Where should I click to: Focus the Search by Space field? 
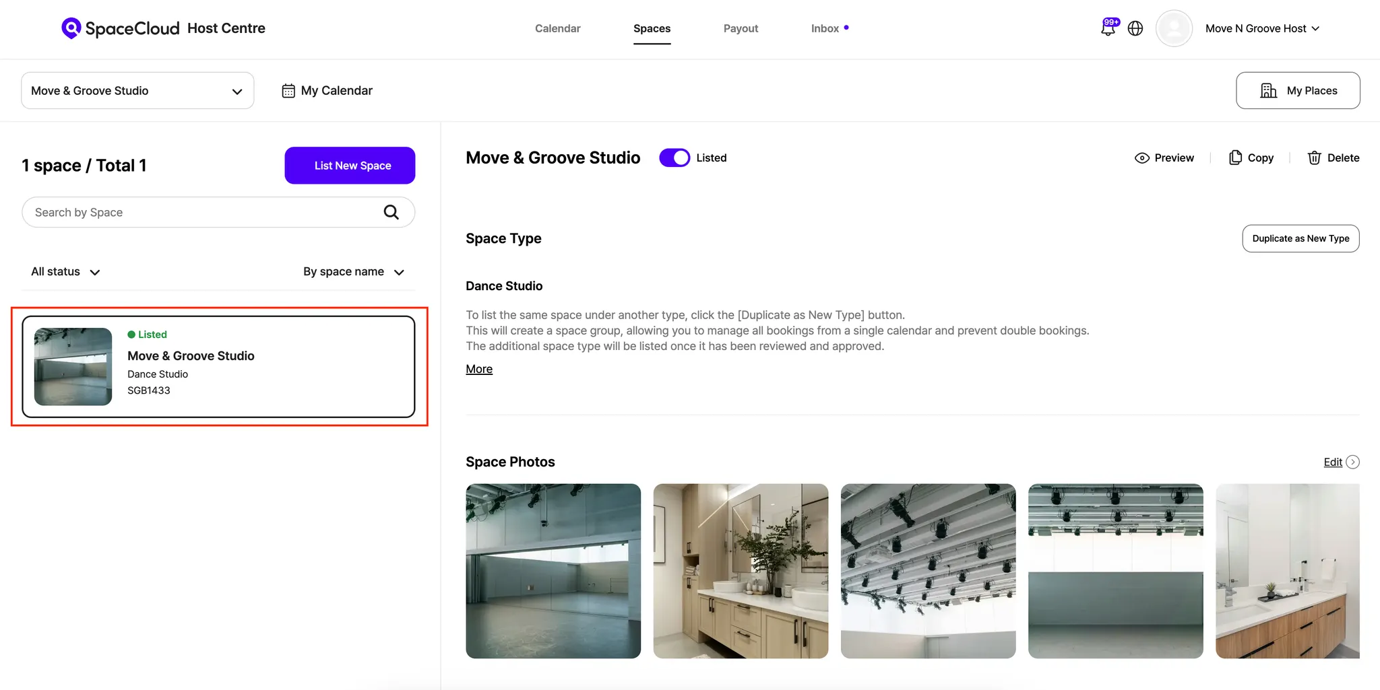pos(218,212)
